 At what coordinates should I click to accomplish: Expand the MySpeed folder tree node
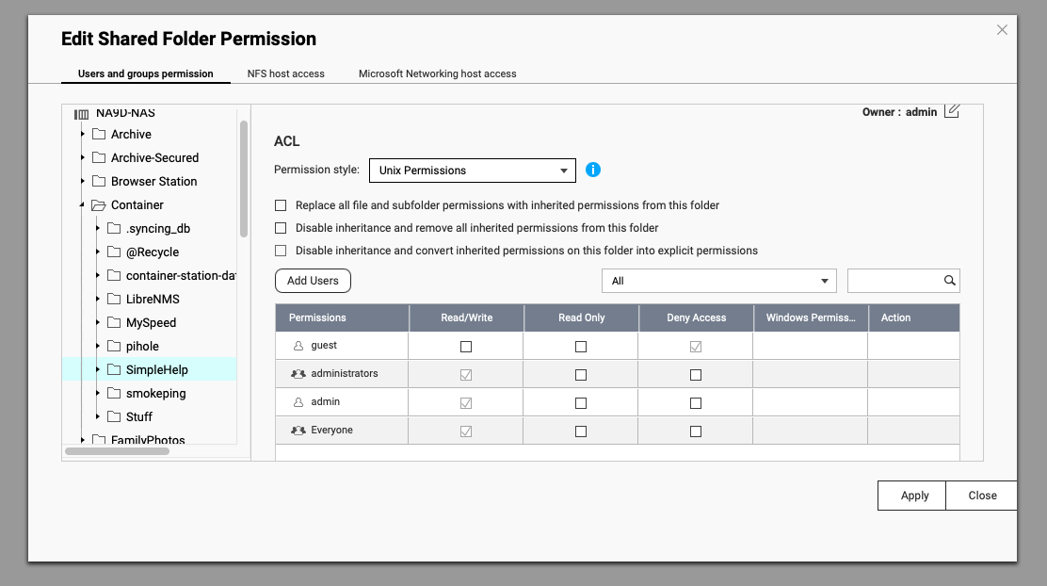coord(98,323)
